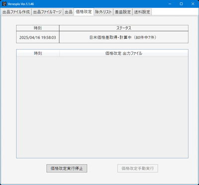Image resolution: width=199 pixels, height=185 pixels.
Task: Click the 価格改定手動実行 button
Action: pos(138,169)
